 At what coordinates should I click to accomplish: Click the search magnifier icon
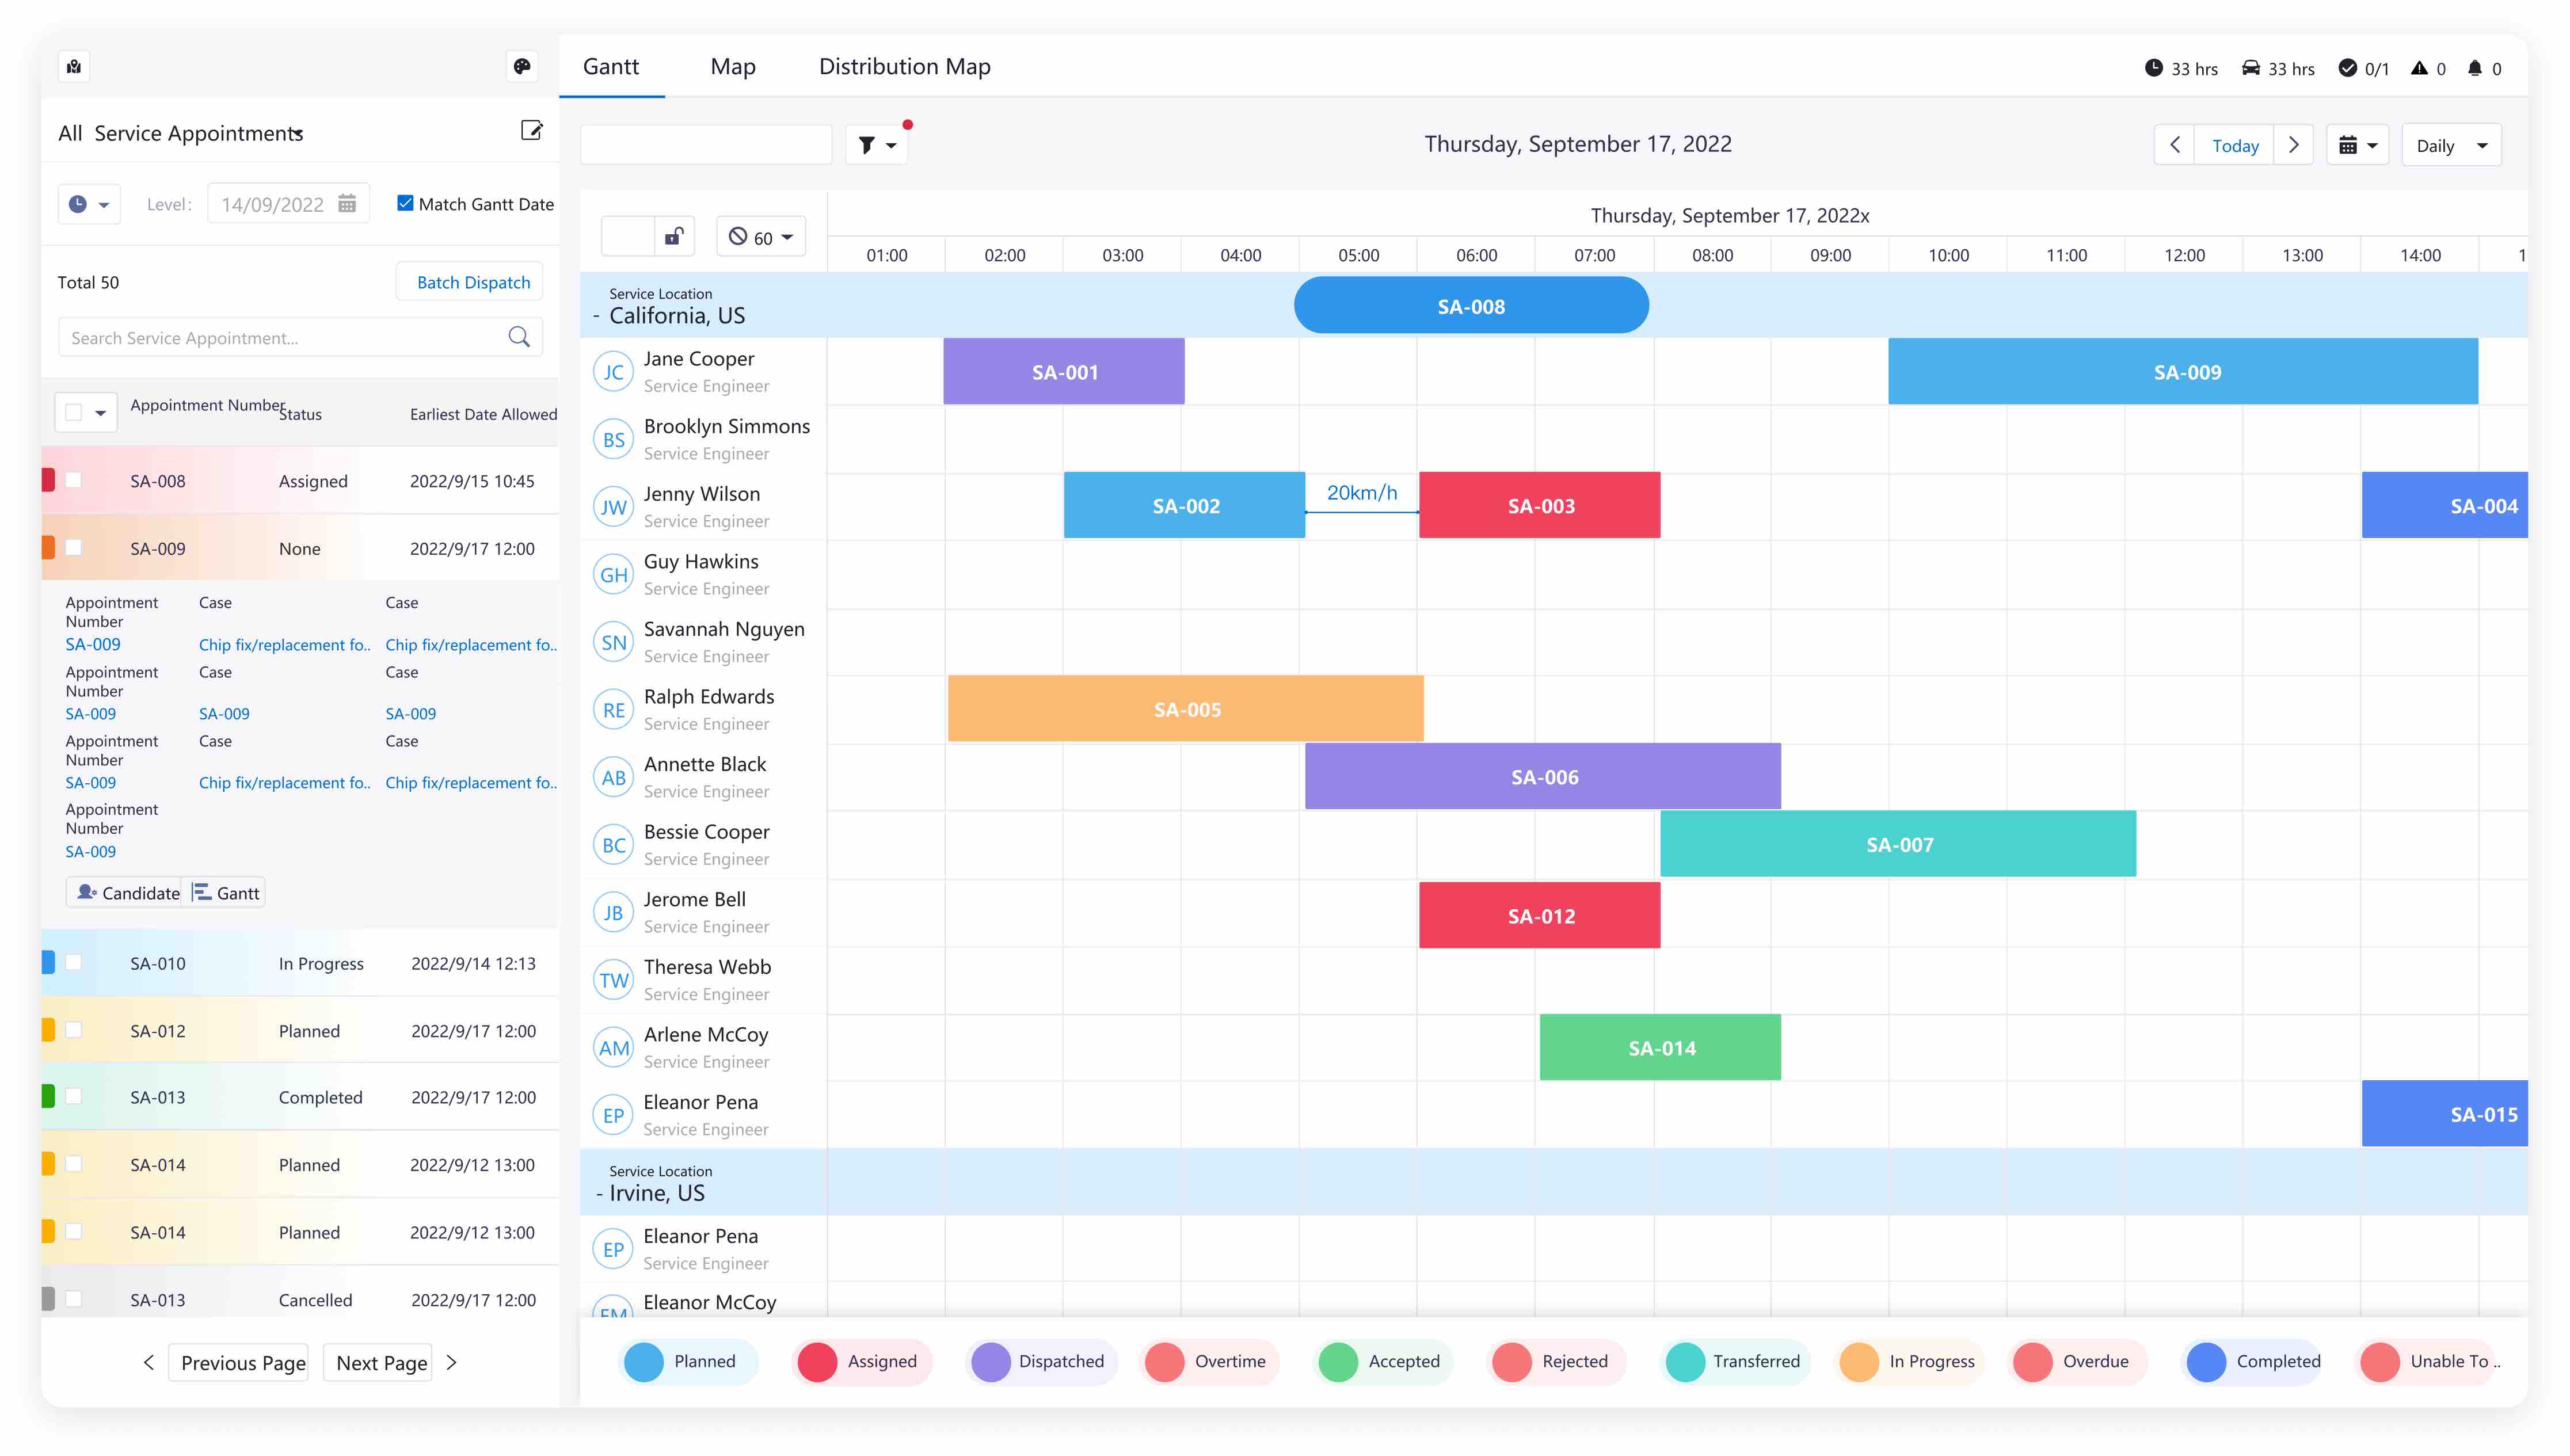(519, 337)
